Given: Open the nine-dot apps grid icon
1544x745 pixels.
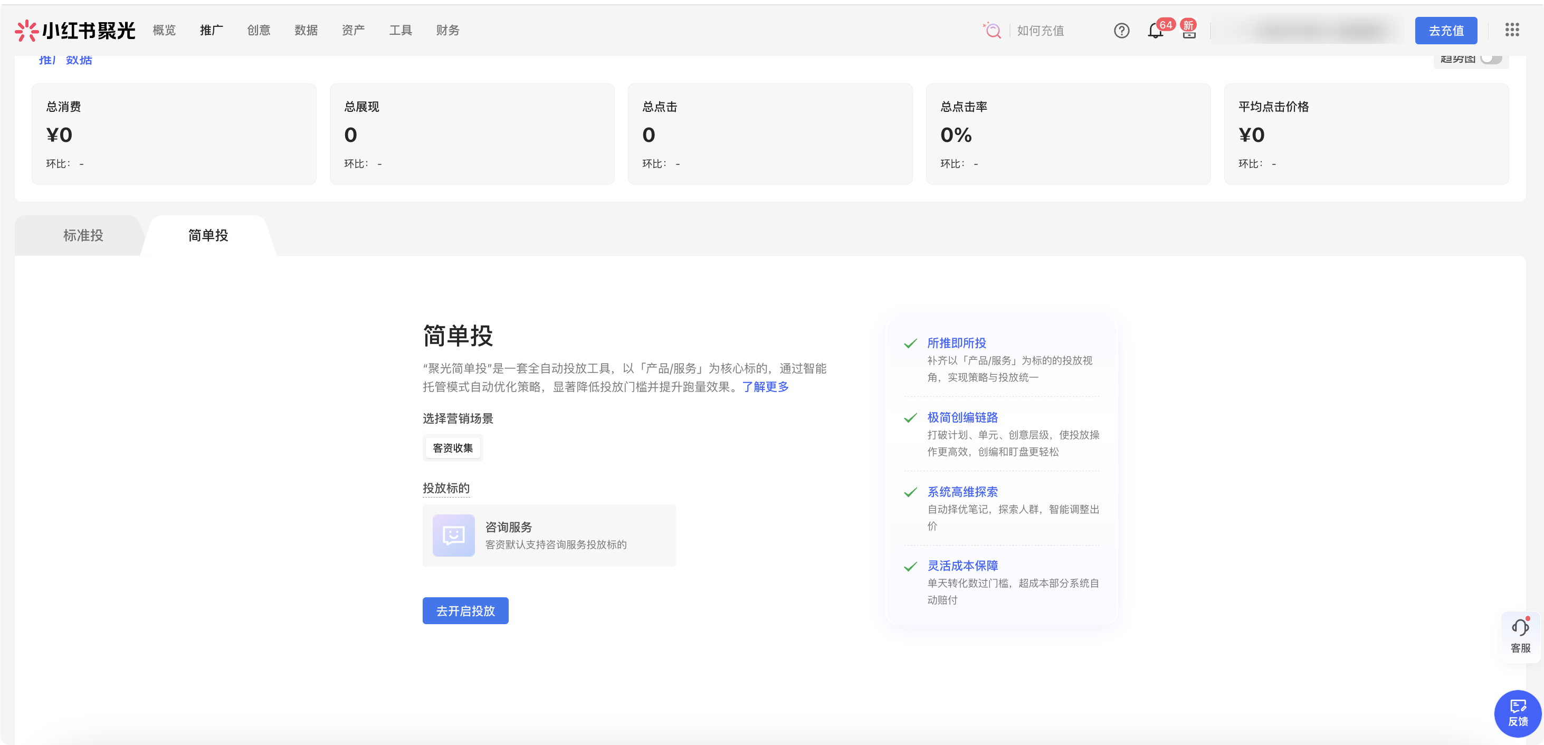Looking at the screenshot, I should coord(1512,30).
